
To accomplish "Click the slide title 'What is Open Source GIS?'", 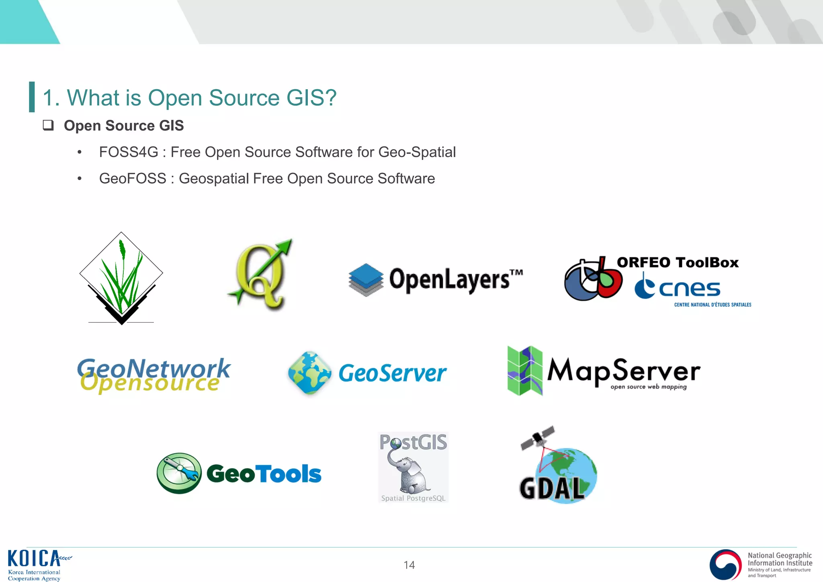I will (x=189, y=98).
